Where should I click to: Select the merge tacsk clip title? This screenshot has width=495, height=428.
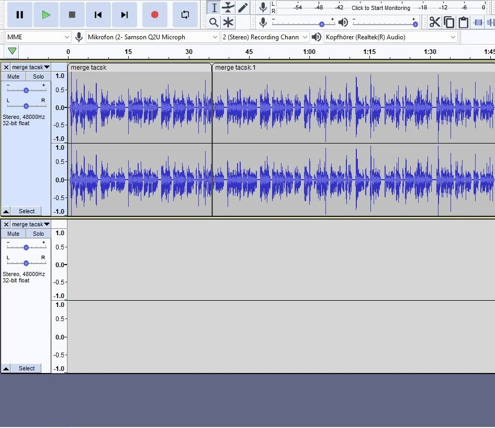click(88, 68)
